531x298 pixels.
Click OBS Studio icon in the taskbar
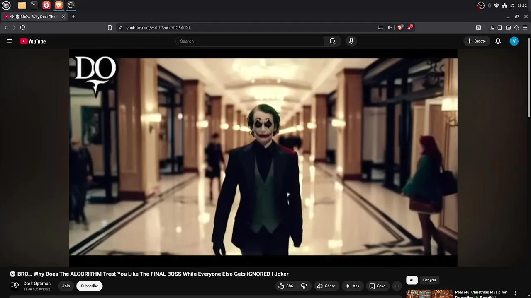tap(71, 5)
